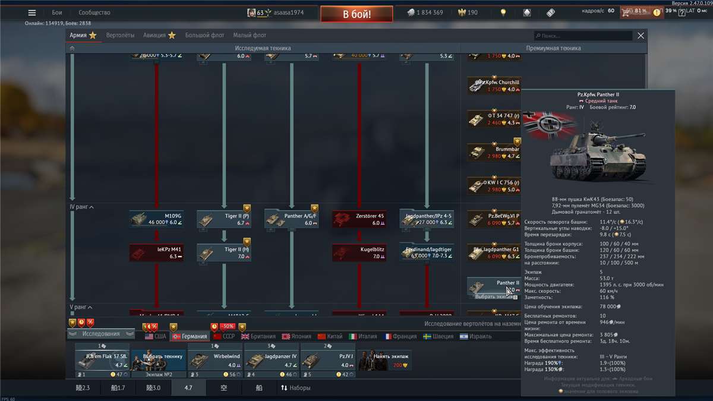Select the Tiger II (P) tank
The image size is (713, 401).
click(224, 219)
